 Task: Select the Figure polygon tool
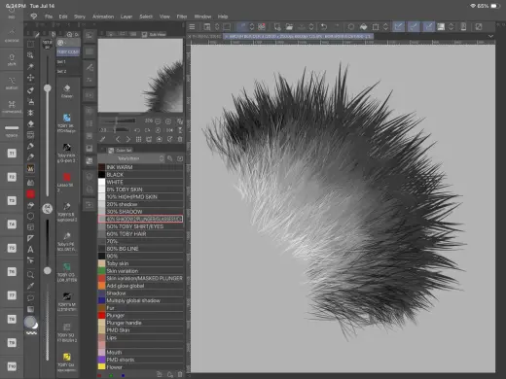tap(30, 216)
